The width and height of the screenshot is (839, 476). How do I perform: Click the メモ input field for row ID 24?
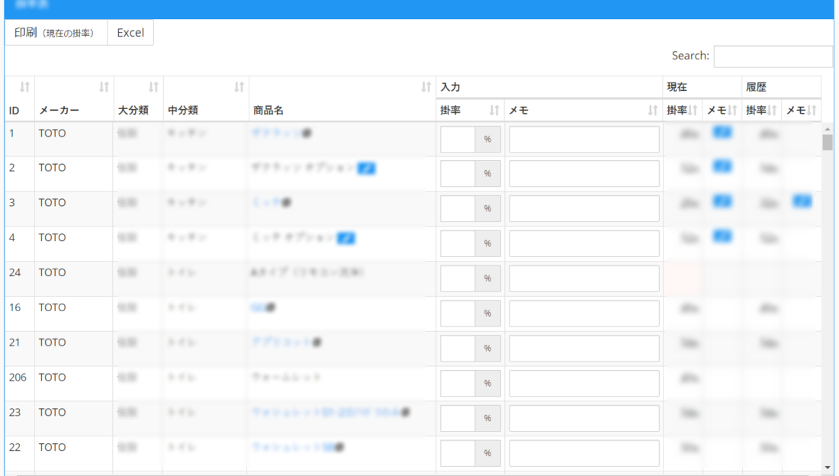pos(583,278)
